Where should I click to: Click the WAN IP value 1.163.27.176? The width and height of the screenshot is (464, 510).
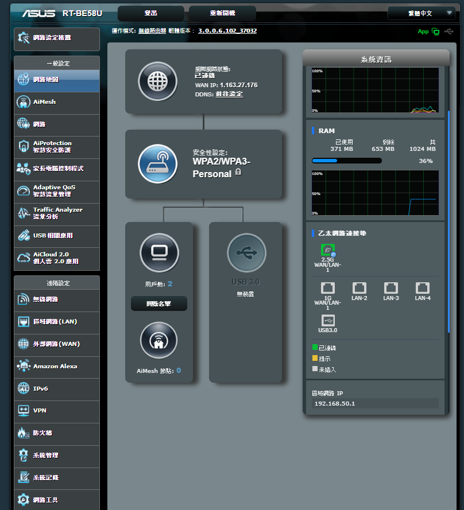[x=239, y=85]
